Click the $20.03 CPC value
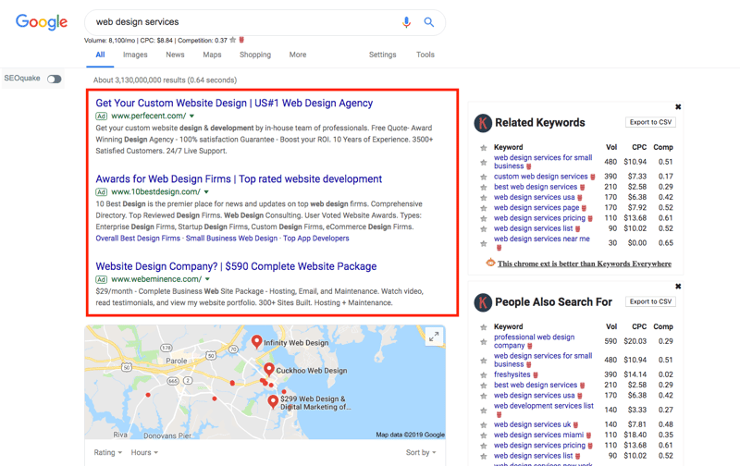 click(635, 341)
